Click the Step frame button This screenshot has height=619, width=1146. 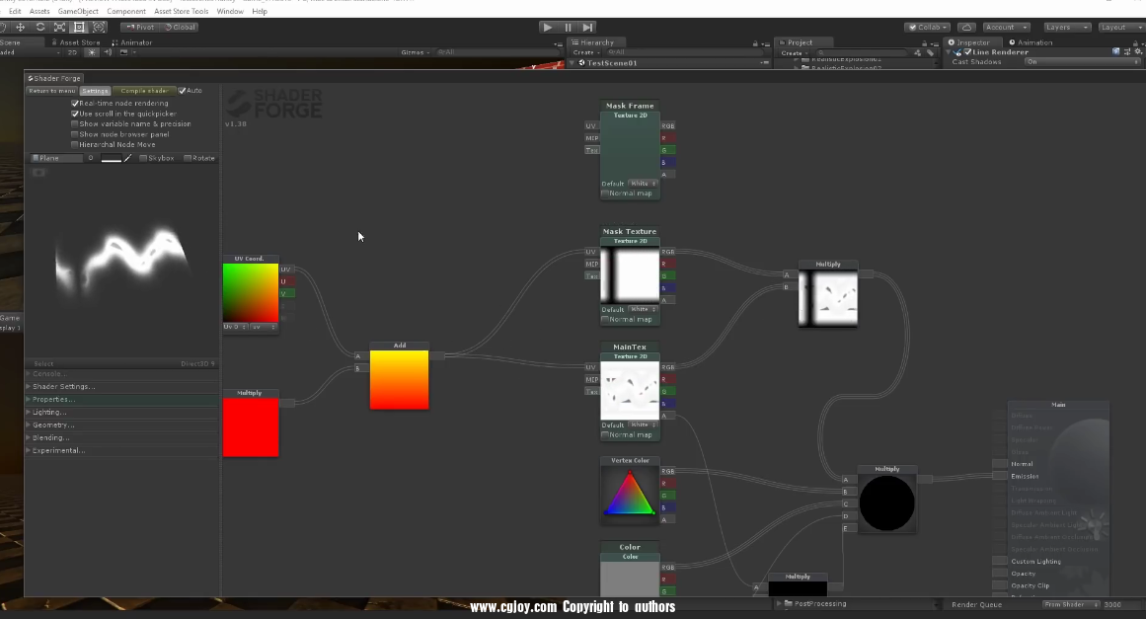coord(588,28)
